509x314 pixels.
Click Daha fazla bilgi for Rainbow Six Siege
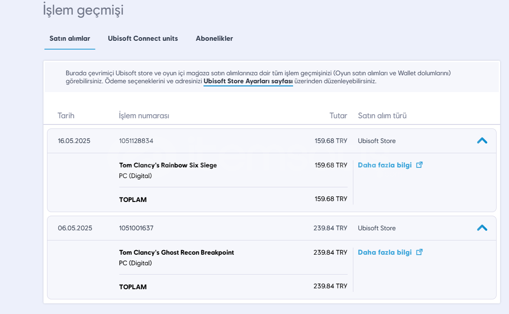click(x=385, y=165)
